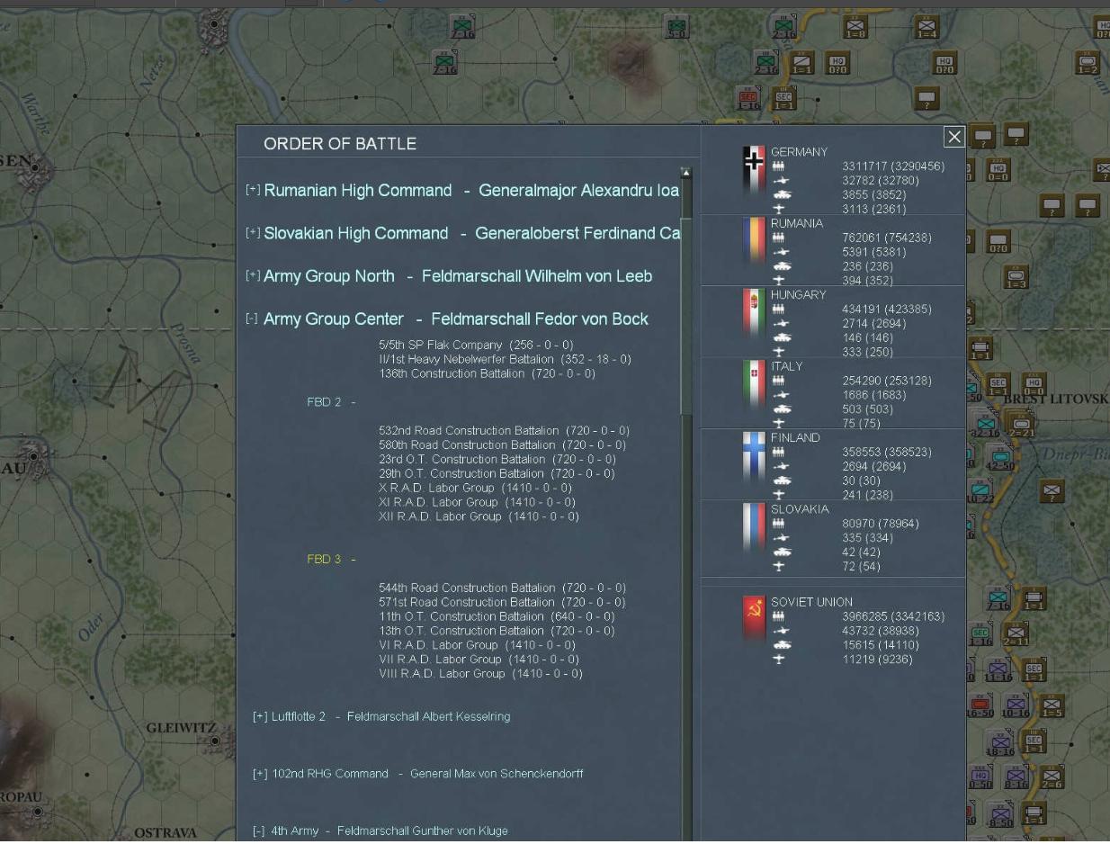
Task: Select the XII R.A.D. Labor Group
Action: tap(479, 516)
